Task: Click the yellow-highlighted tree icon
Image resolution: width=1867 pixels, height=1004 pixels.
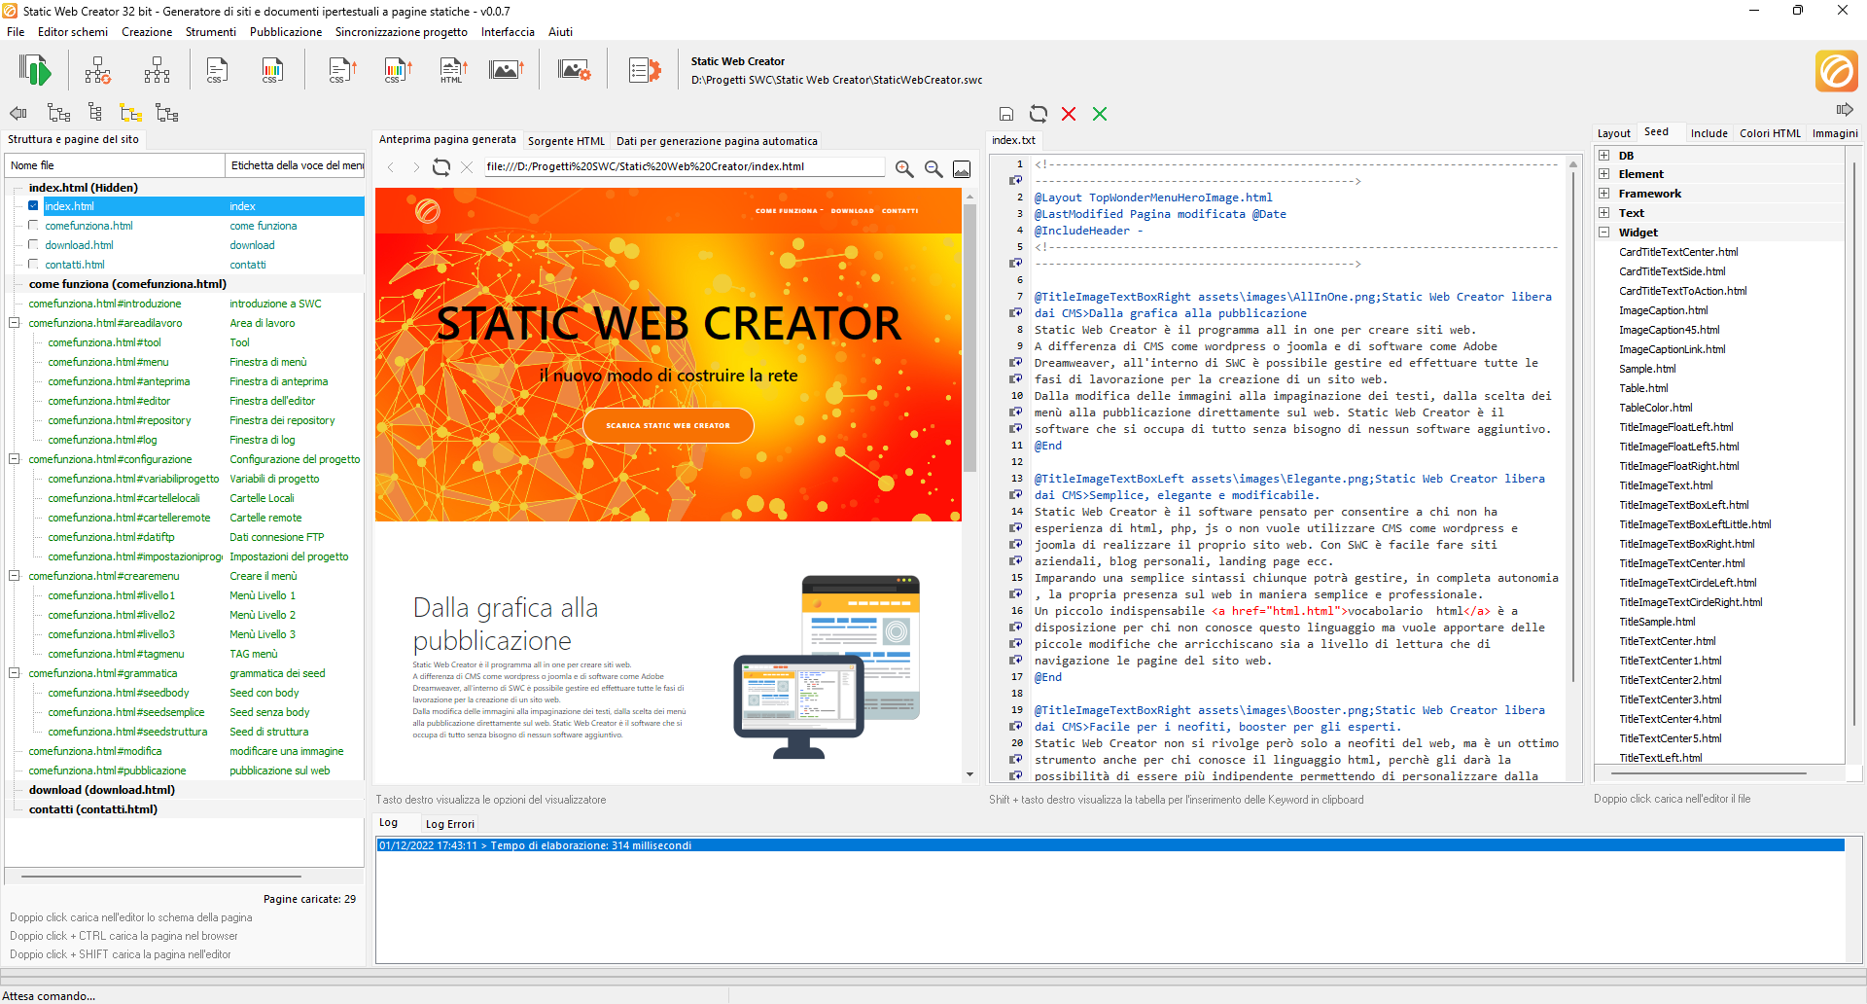Action: pyautogui.click(x=130, y=113)
